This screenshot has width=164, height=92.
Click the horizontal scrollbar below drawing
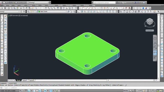tap(132, 80)
